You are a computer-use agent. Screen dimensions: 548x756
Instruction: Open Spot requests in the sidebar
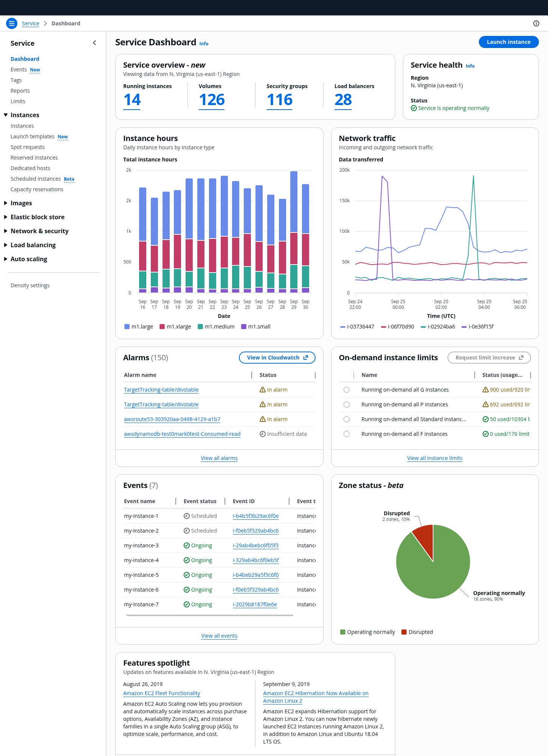(28, 147)
